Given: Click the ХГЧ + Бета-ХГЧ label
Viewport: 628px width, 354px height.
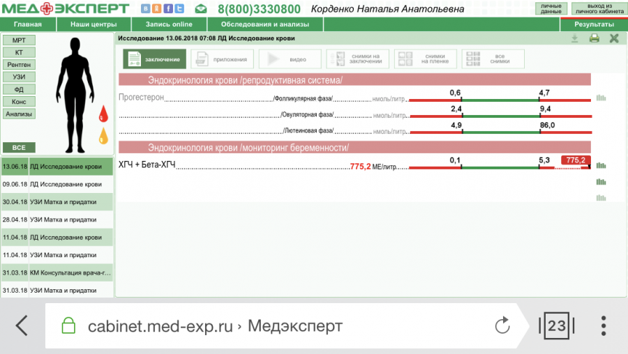Looking at the screenshot, I should tap(147, 164).
